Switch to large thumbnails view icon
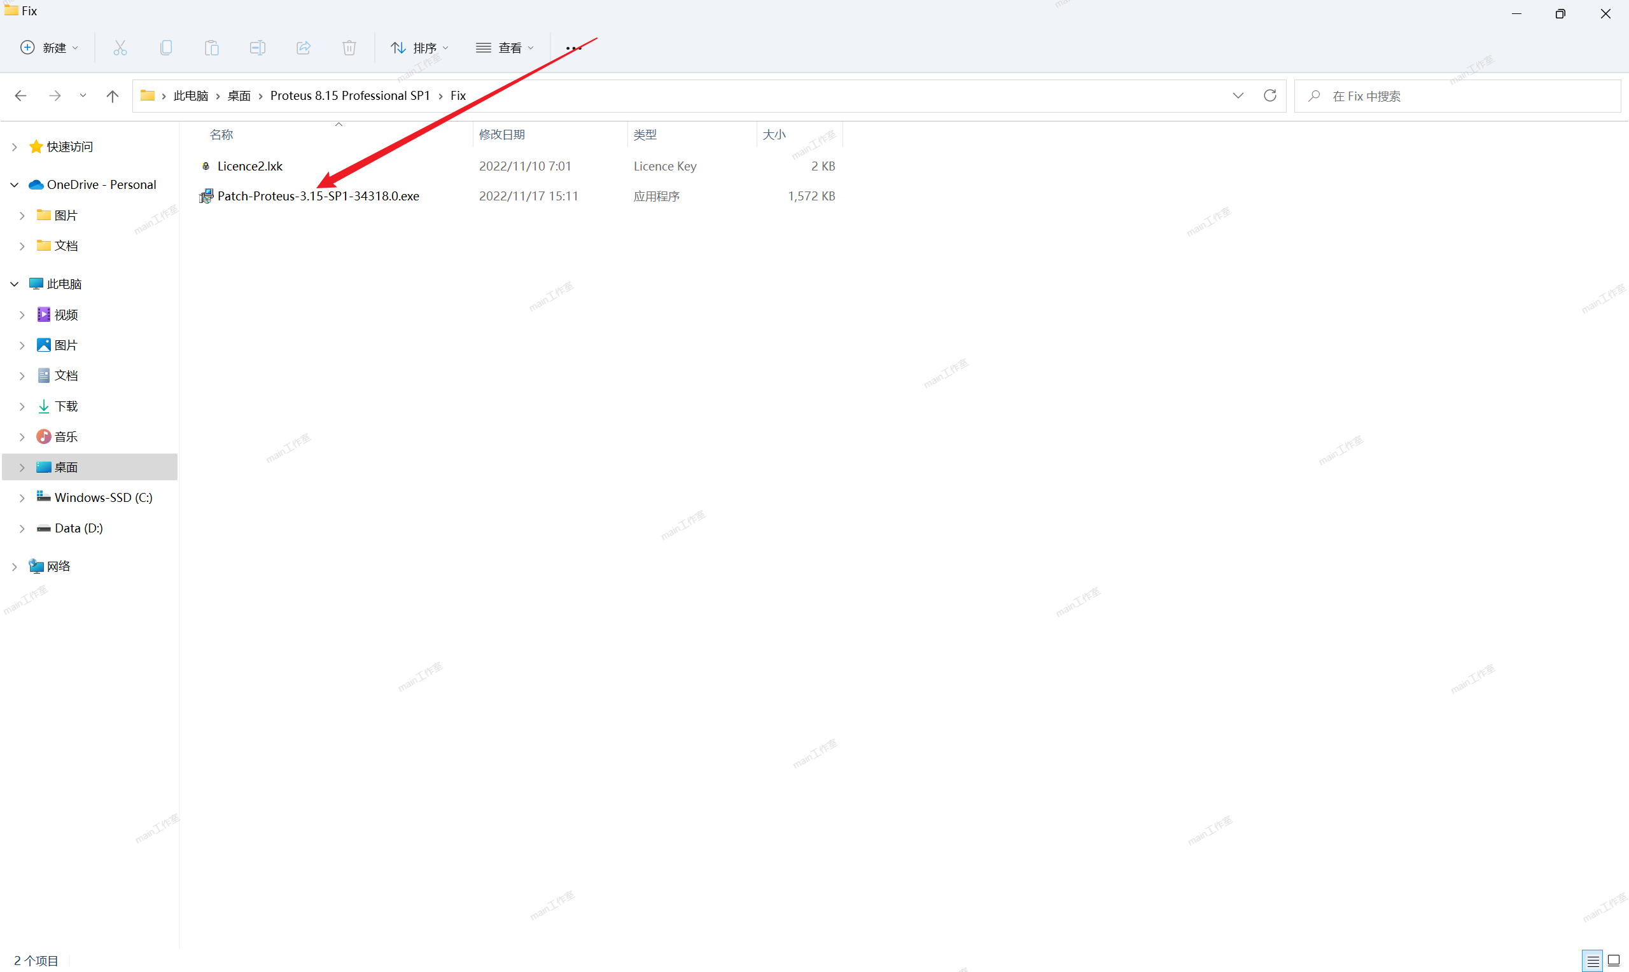This screenshot has height=972, width=1629. [x=1614, y=961]
